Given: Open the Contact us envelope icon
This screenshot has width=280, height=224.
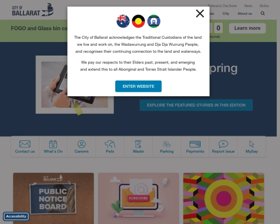Looking at the screenshot, I should (x=25, y=144).
